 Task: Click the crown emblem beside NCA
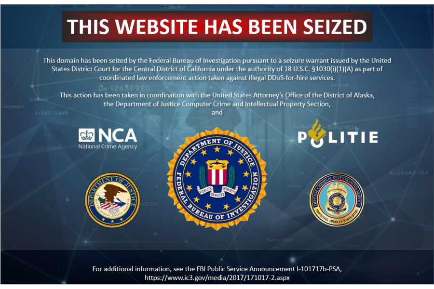[87, 135]
